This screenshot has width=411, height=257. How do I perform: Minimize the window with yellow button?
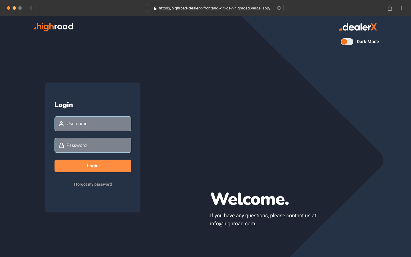click(x=14, y=8)
